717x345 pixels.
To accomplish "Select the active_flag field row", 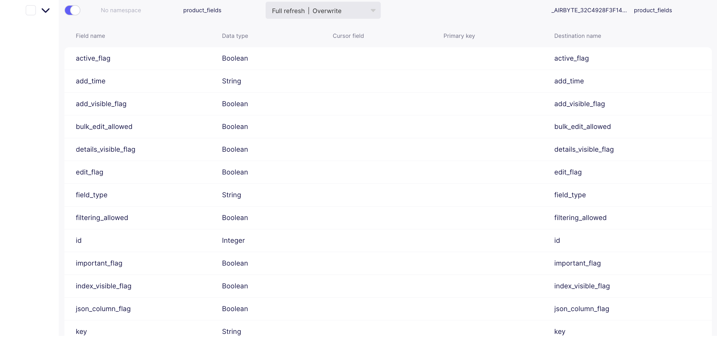I will 93,58.
